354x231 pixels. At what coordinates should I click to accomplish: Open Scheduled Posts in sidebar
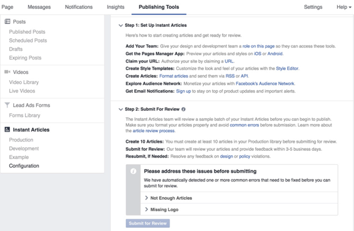coord(28,41)
